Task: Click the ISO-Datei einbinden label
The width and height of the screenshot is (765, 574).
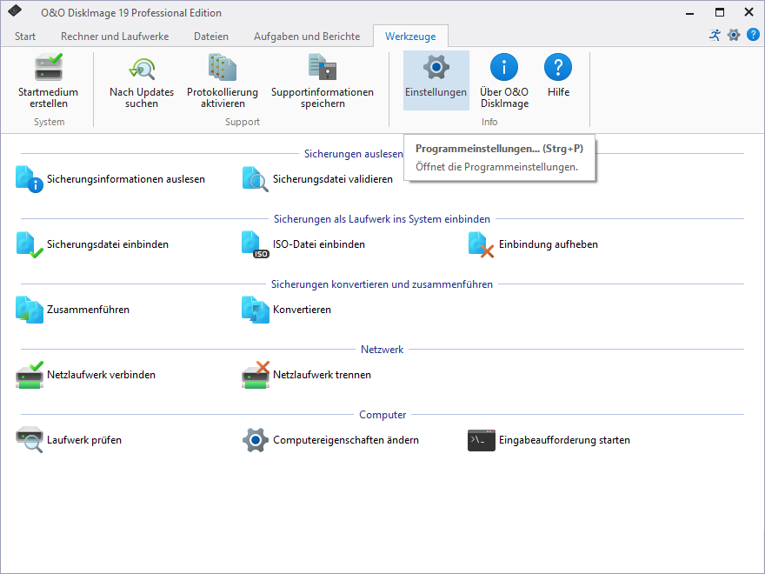Action: (x=318, y=244)
